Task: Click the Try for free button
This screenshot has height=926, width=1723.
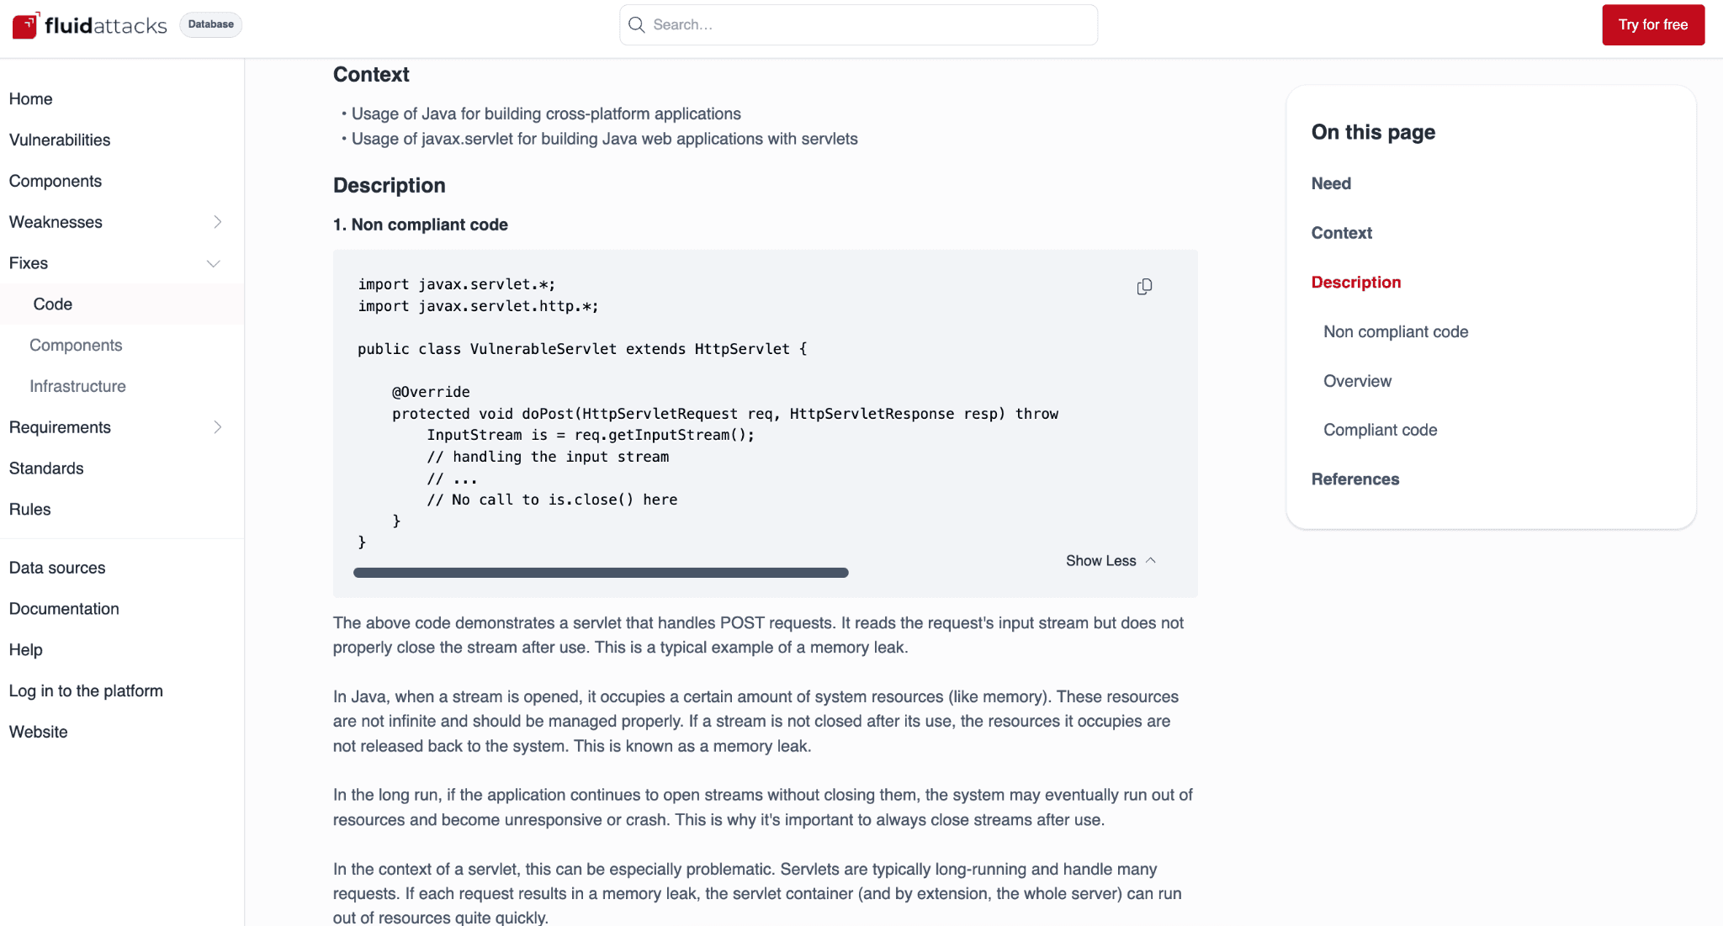Action: pyautogui.click(x=1653, y=25)
